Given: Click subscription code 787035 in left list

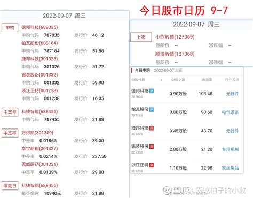Looking at the screenshot, I should pyautogui.click(x=52, y=35).
